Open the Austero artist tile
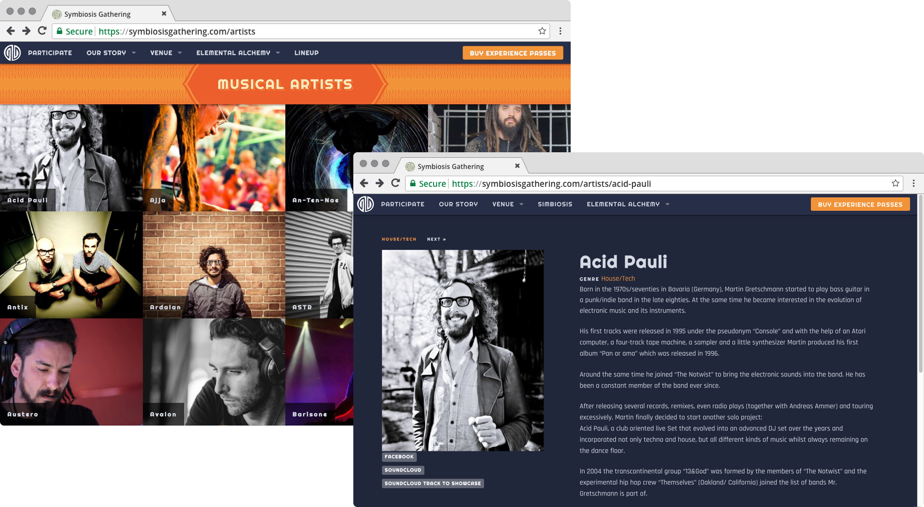 [71, 372]
